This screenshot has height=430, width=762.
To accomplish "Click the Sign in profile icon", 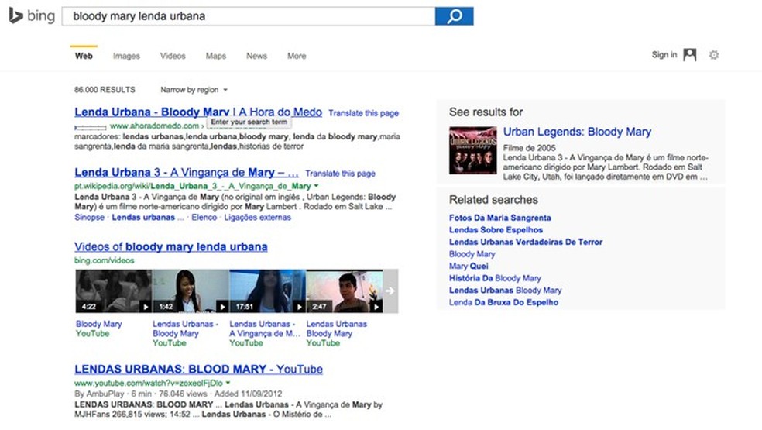I will (x=689, y=55).
